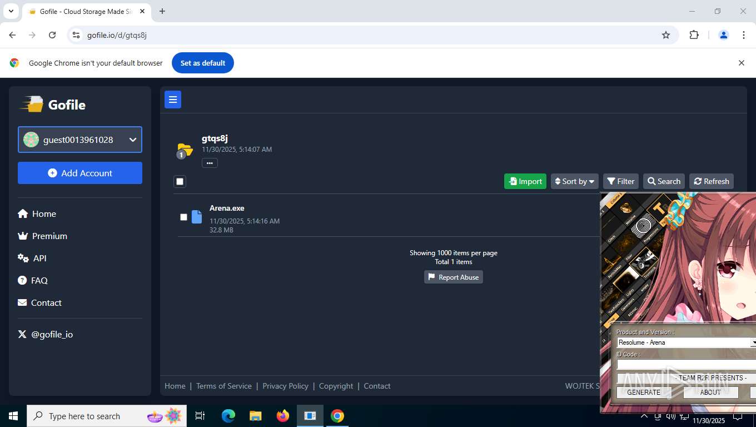Open the Premium sidebar item

[x=42, y=236]
